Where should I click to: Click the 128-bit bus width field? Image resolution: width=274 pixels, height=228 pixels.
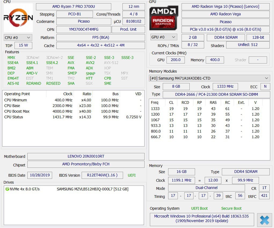[258, 37]
